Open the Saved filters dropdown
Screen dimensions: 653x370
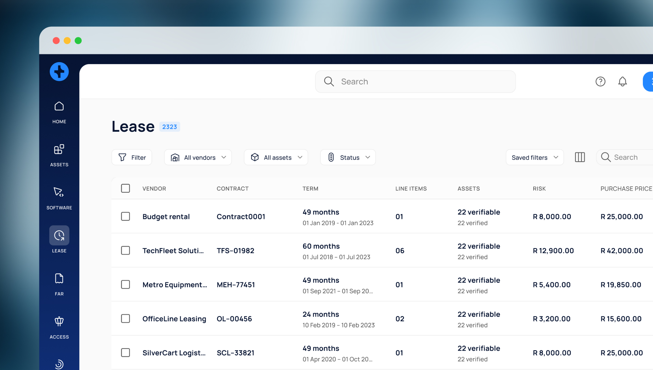[534, 157]
